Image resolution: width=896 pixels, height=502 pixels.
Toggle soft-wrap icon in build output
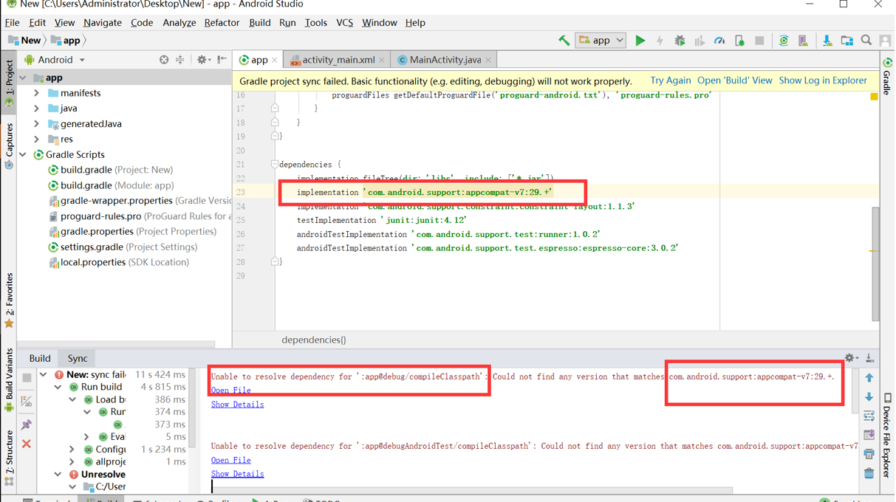click(869, 416)
